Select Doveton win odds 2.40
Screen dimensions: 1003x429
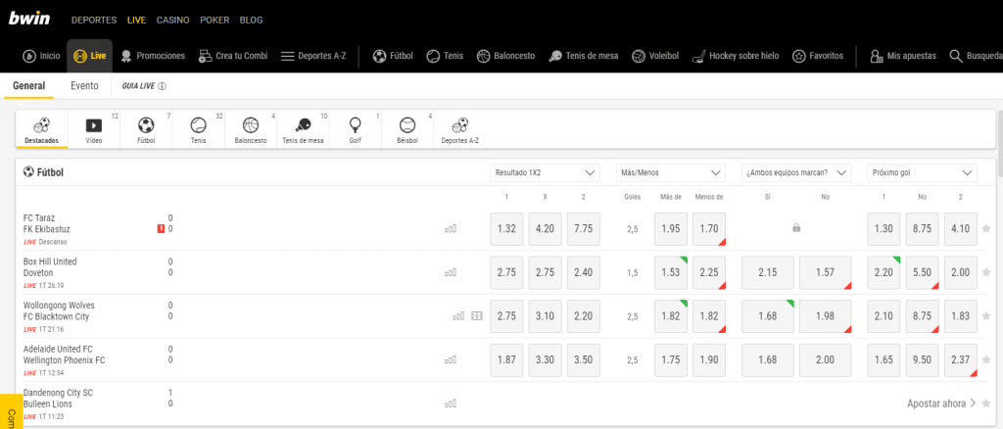(584, 272)
